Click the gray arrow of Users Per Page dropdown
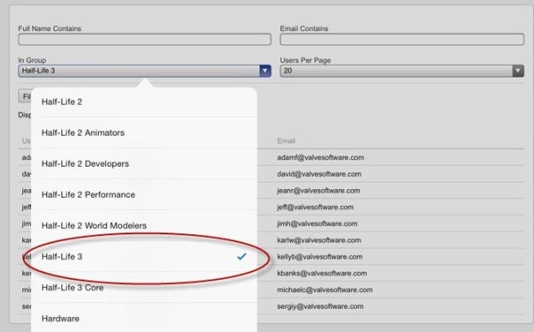The height and width of the screenshot is (332, 534). (x=518, y=71)
